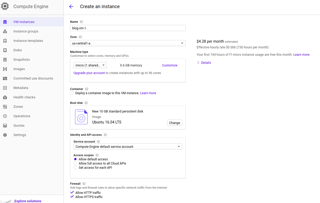Click the Operations clock icon
Screen dimensions: 320x203
tap(5, 116)
